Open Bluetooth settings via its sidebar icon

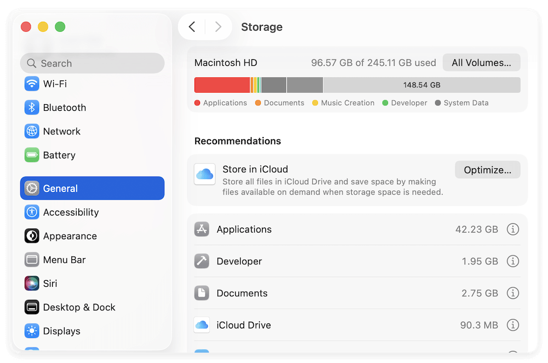32,107
